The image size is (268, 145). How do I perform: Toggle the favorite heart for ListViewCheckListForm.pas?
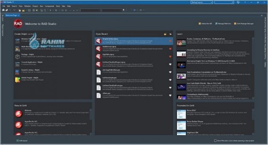click(x=170, y=88)
